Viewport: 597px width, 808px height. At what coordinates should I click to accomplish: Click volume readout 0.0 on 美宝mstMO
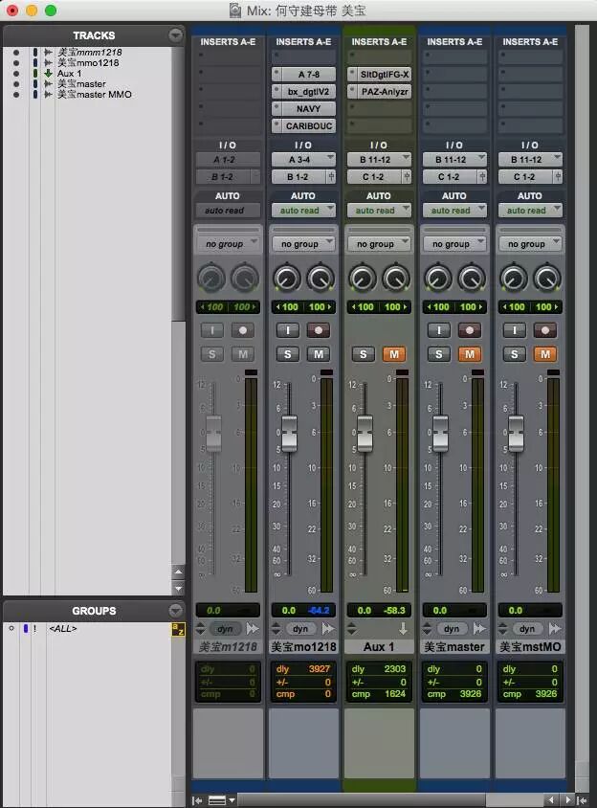click(515, 611)
